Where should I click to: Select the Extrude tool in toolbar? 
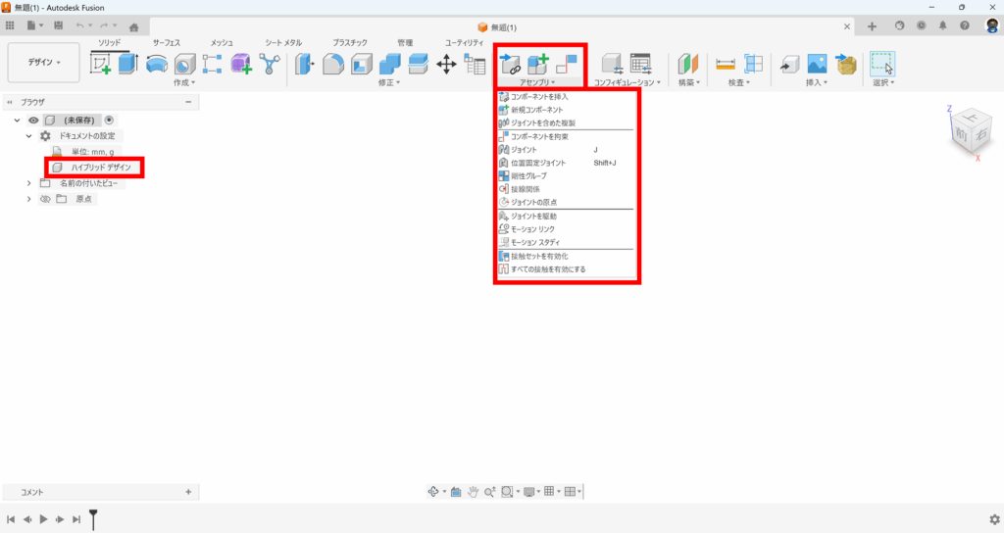(128, 64)
